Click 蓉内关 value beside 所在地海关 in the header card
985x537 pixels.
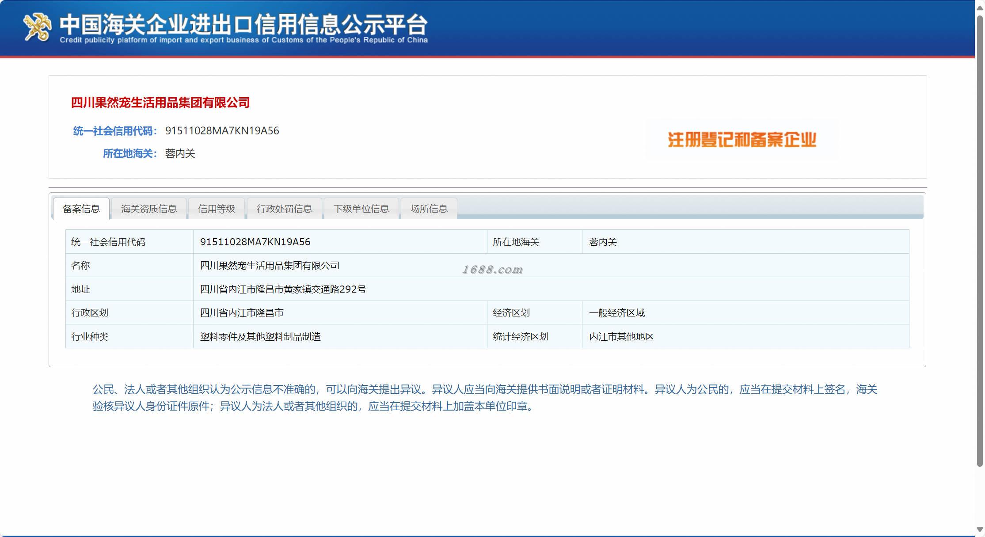(x=180, y=153)
